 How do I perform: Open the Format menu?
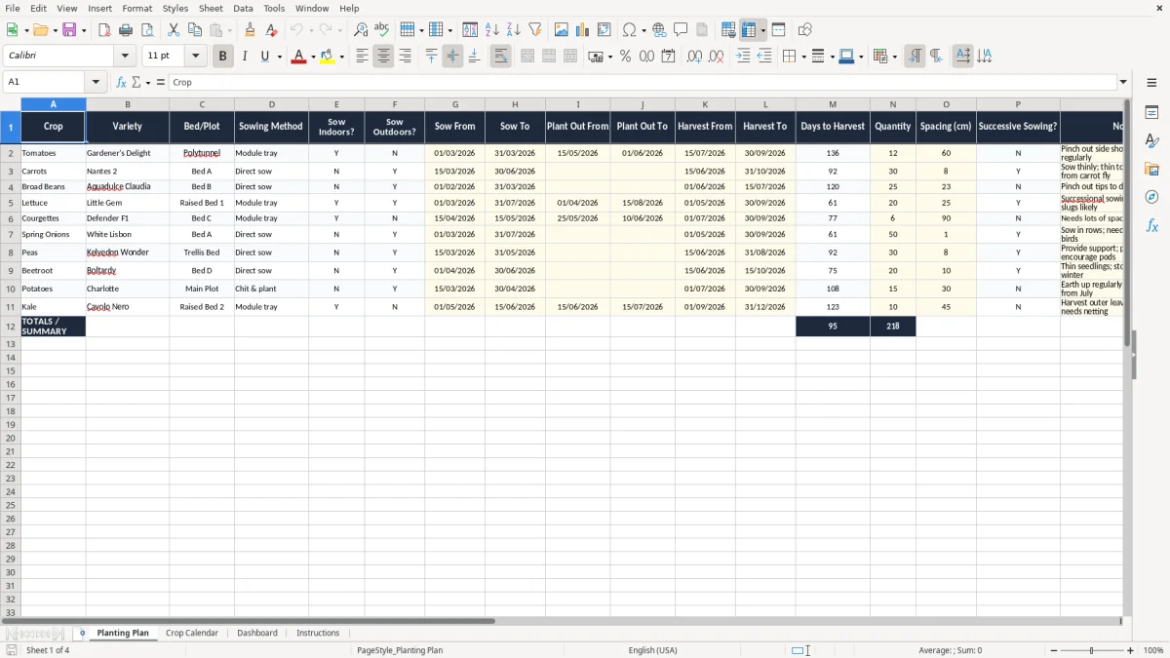tap(137, 8)
